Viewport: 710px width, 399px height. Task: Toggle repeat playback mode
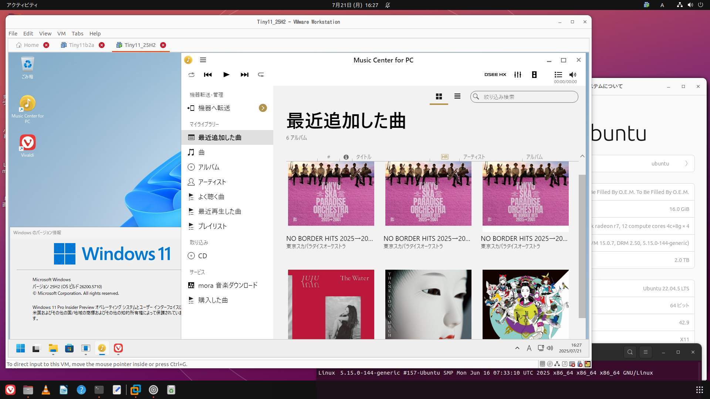[261, 75]
